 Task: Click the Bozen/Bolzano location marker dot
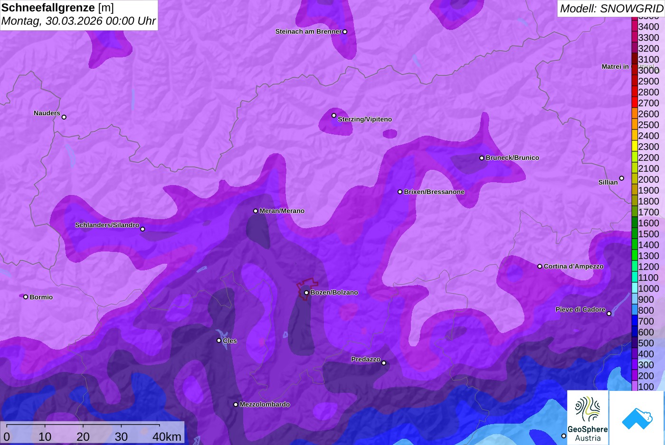click(x=306, y=293)
